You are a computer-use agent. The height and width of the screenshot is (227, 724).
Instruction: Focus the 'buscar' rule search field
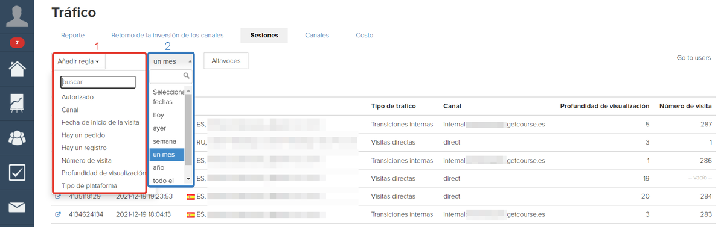point(98,82)
